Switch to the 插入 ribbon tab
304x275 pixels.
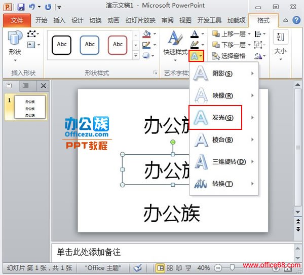tap(59, 20)
